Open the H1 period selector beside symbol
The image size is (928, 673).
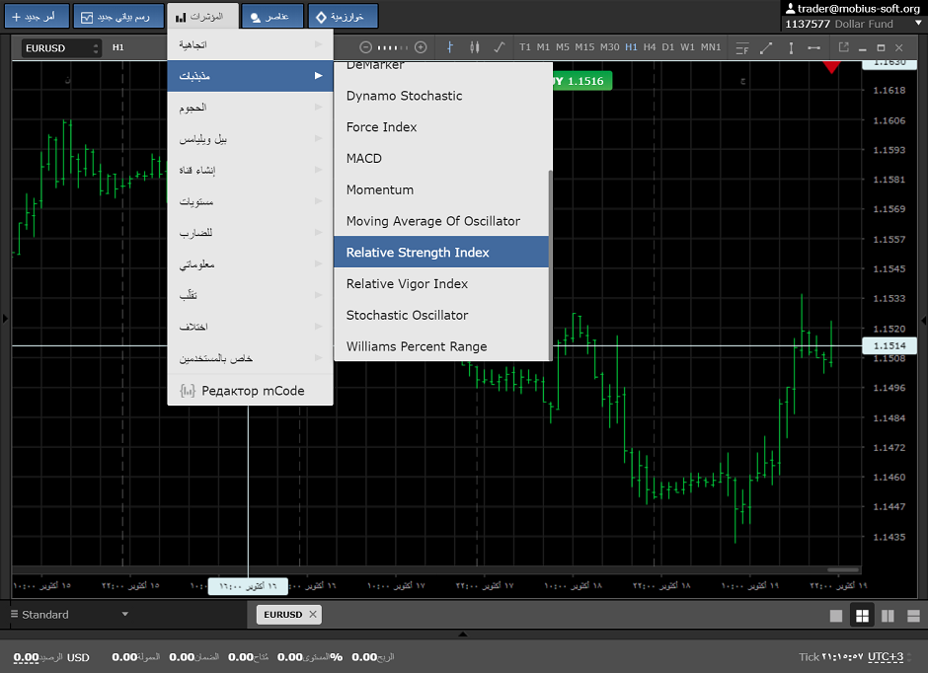coord(118,47)
